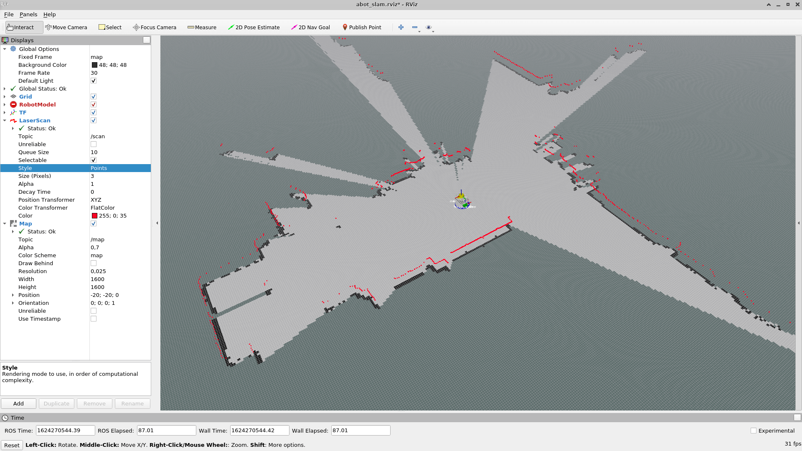
Task: Switch to the Select tool
Action: coord(110,27)
